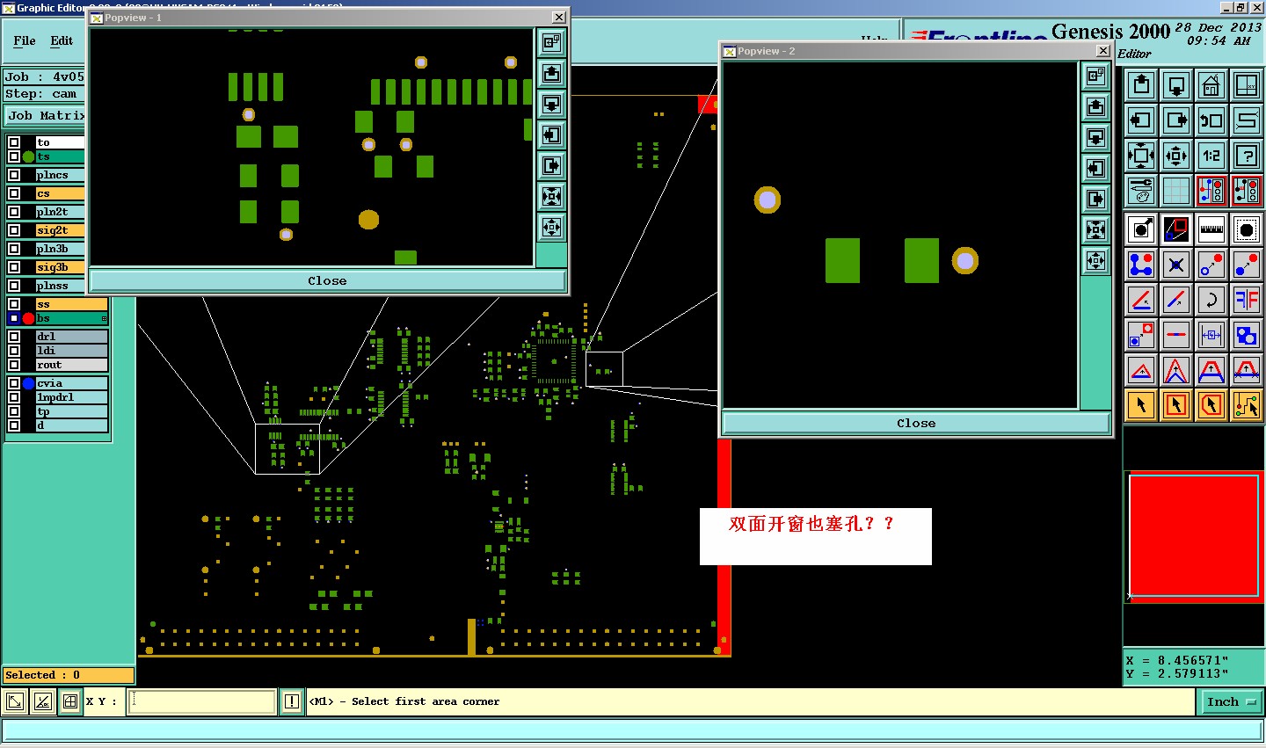Click the Job Matrix button
This screenshot has height=748, width=1266.
(x=45, y=115)
